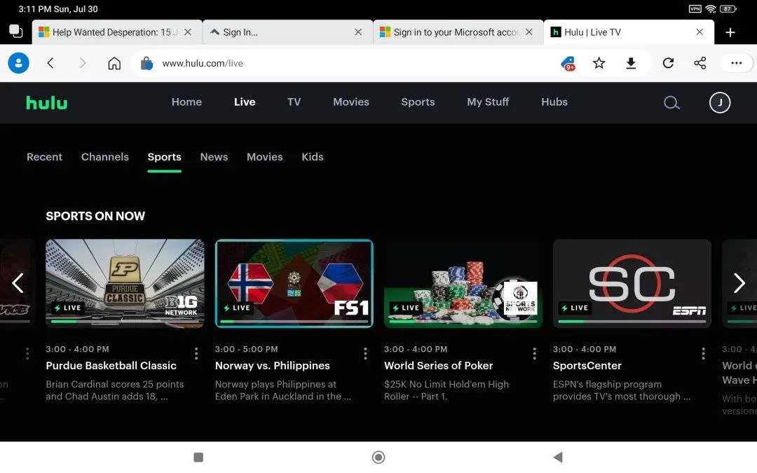Play the World Series of Poker thumbnail

(x=463, y=283)
